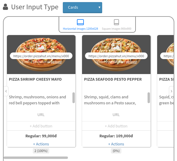Image resolution: width=177 pixels, height=161 pixels.
Task: Click image placeholder icon on Shrimp Cheesy Mayo card
Action: [41, 46]
